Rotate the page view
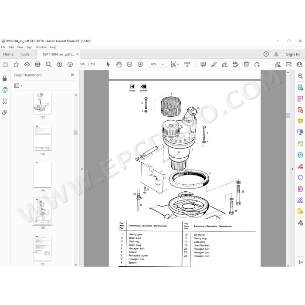Screen dimensions: 305x305 click(x=257, y=64)
